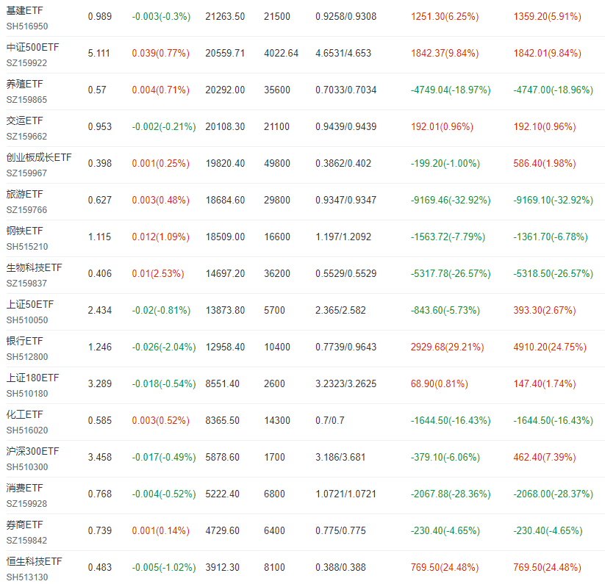Viewport: 605px width, 584px height.
Task: Click ticker code SZ159842
Action: [26, 540]
